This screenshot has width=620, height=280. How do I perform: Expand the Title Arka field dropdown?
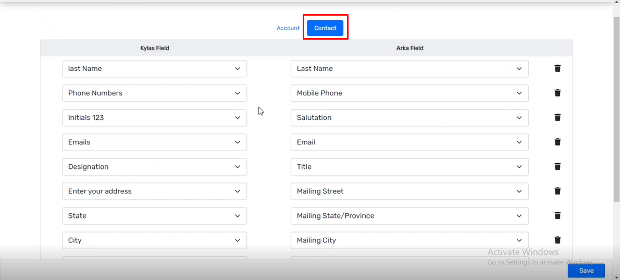tap(410, 166)
